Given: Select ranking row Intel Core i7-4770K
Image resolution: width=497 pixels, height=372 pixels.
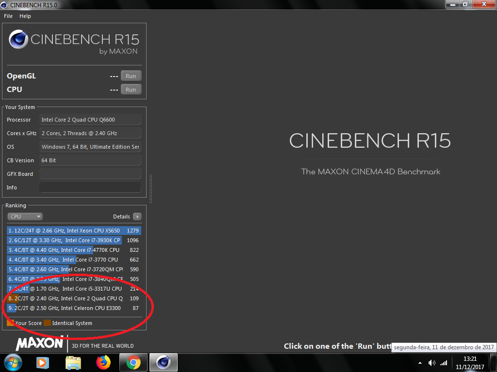Looking at the screenshot, I should 74,250.
